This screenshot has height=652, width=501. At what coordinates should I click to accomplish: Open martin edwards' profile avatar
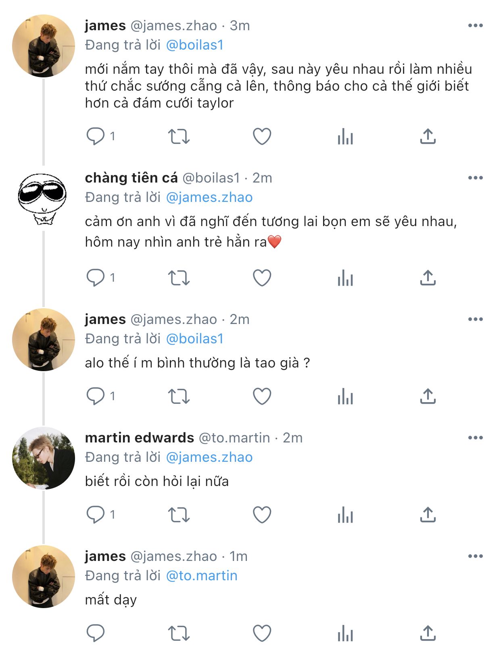point(44,458)
